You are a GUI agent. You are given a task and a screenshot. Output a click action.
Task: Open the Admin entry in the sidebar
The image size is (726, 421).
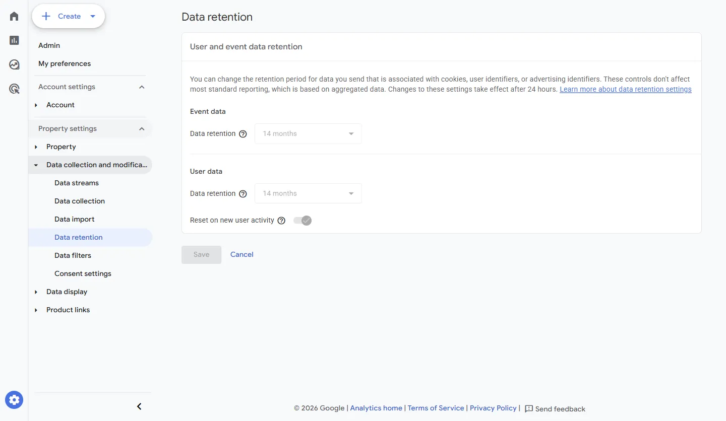(x=49, y=45)
